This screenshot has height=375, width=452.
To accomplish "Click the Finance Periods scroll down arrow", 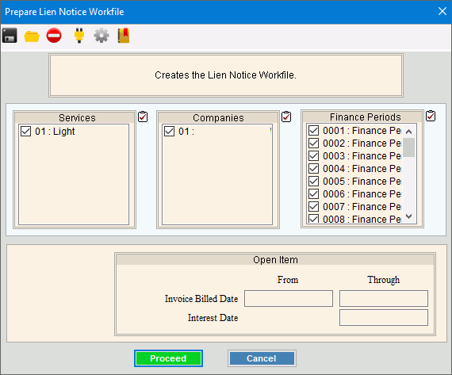I will (408, 216).
